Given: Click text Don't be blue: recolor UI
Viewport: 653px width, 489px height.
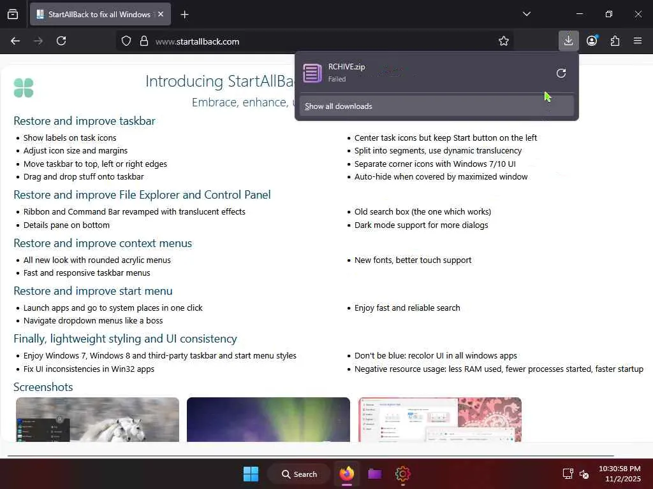Looking at the screenshot, I should [436, 356].
